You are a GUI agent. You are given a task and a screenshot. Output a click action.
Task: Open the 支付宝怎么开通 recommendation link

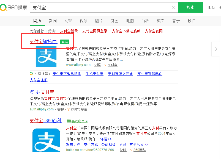(120, 74)
